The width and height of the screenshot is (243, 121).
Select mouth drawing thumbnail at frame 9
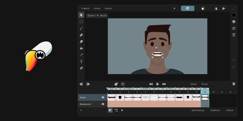[x=179, y=97]
